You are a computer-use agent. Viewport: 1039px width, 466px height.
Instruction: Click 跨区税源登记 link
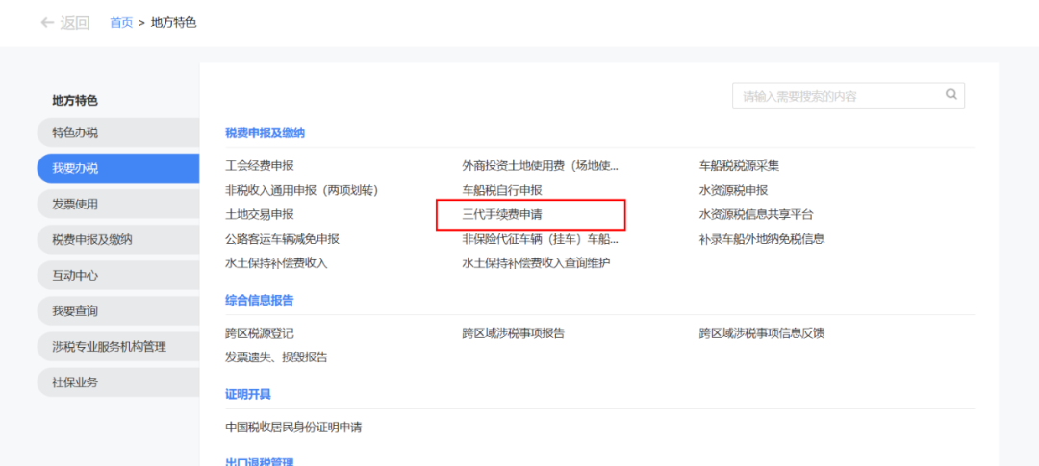pyautogui.click(x=259, y=333)
